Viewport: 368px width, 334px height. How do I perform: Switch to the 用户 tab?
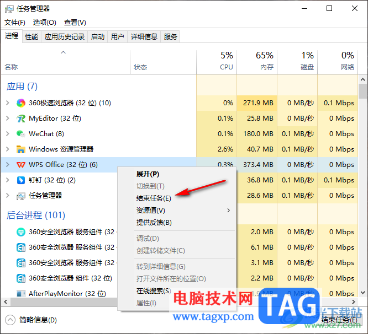117,37
